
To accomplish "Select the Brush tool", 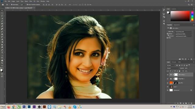I will [x=2, y=31].
